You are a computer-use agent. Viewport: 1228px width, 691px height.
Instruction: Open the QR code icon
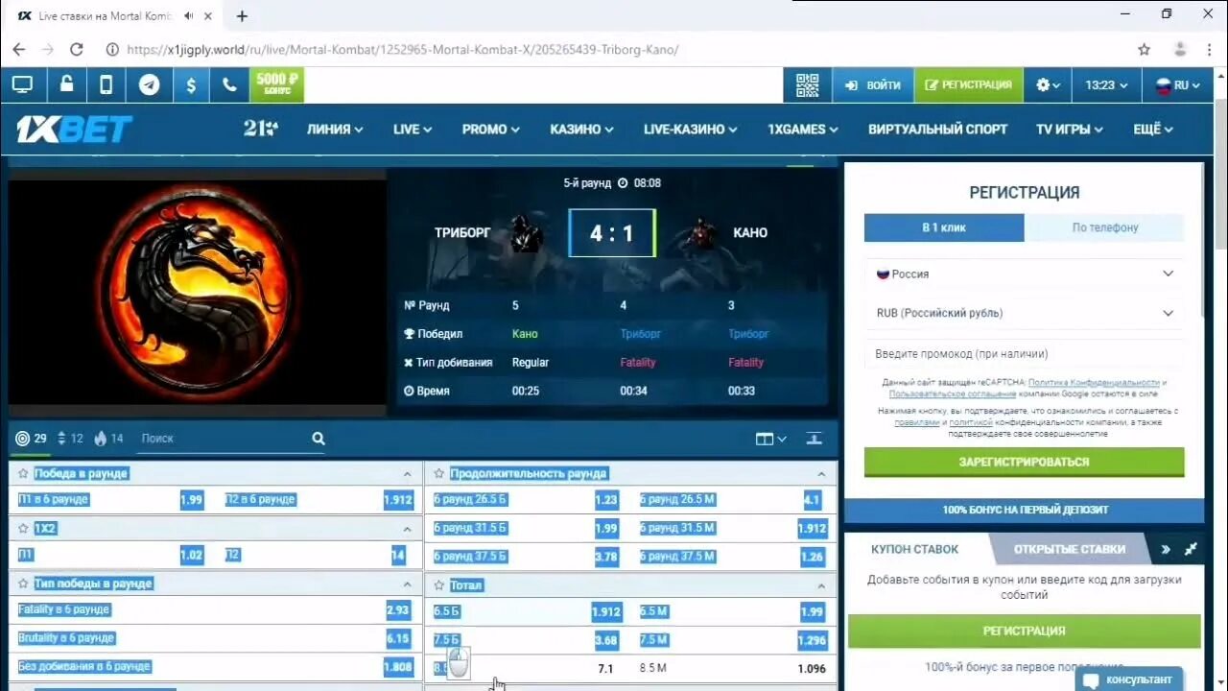pyautogui.click(x=808, y=84)
